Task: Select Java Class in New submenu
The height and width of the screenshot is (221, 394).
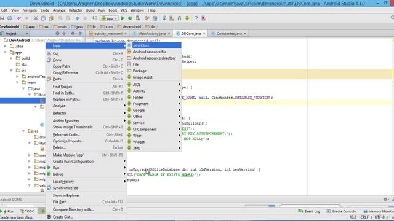Action: point(153,45)
